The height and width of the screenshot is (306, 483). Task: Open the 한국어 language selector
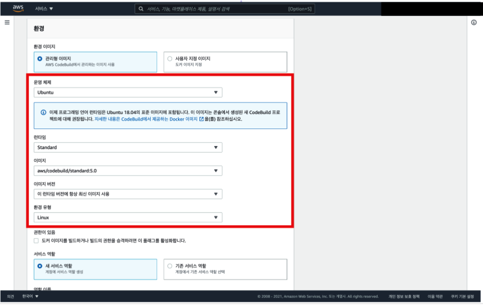pos(30,296)
